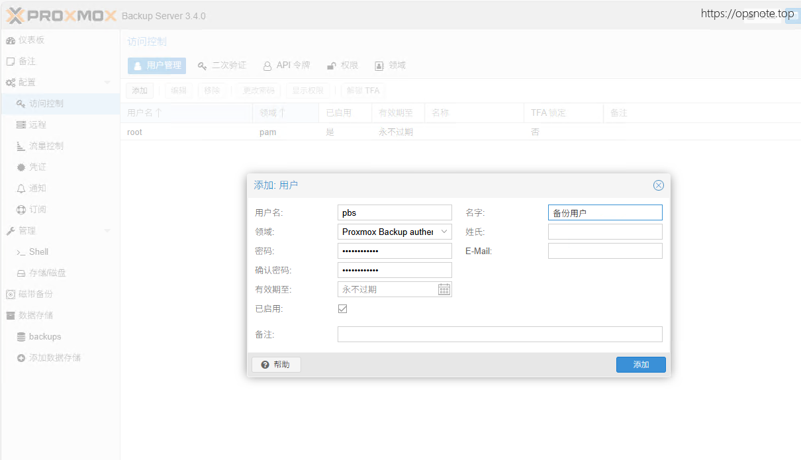Screen dimensions: 801x460
Task: Focus the 备注 comment field in dialog
Action: point(500,334)
